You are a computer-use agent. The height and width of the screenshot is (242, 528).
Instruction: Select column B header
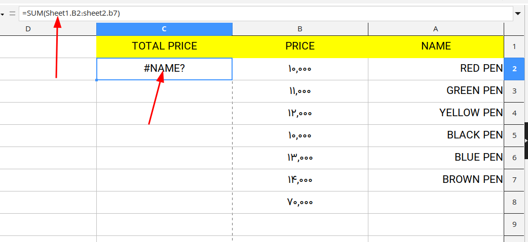pyautogui.click(x=300, y=29)
